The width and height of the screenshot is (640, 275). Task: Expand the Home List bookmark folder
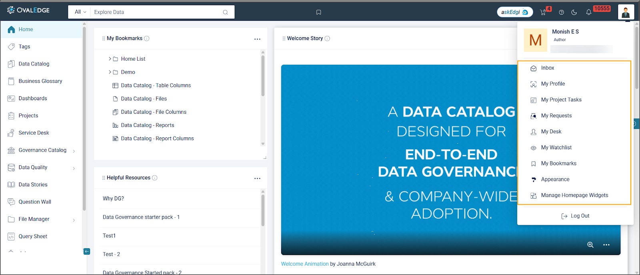[x=110, y=59]
